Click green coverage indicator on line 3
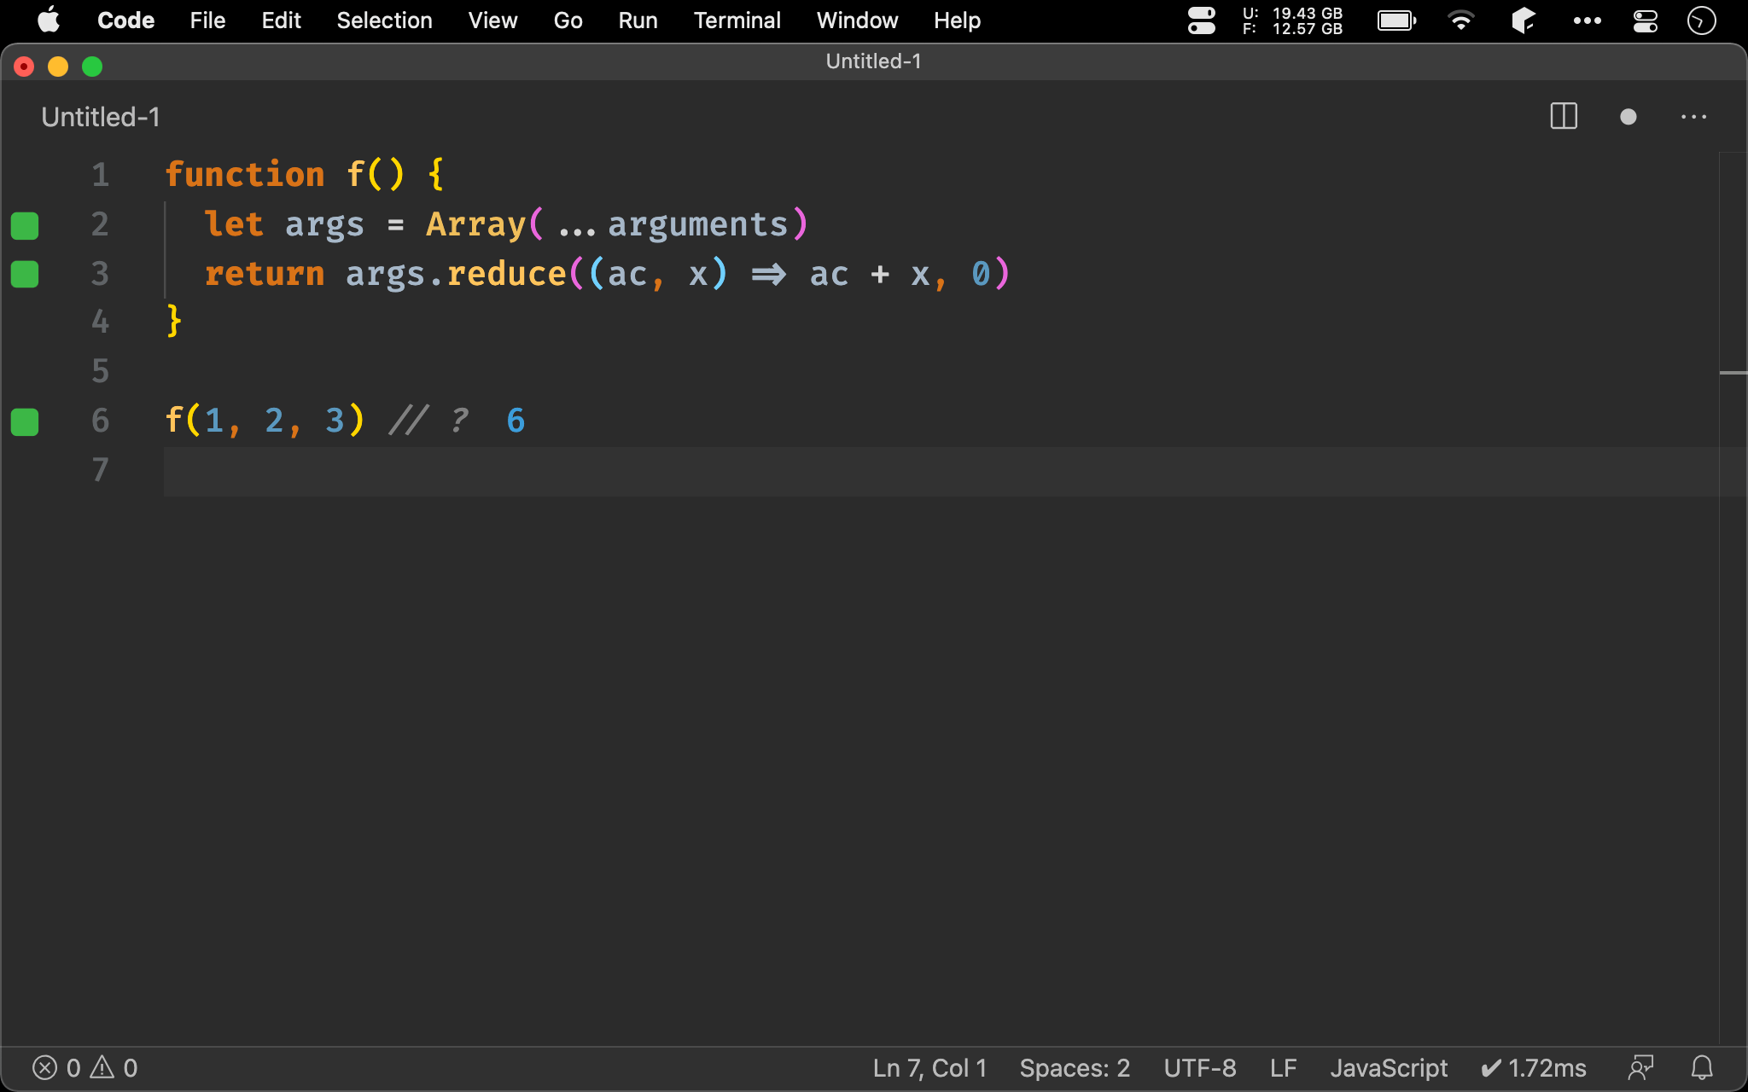Screen dimensions: 1748x1092 (x=25, y=274)
